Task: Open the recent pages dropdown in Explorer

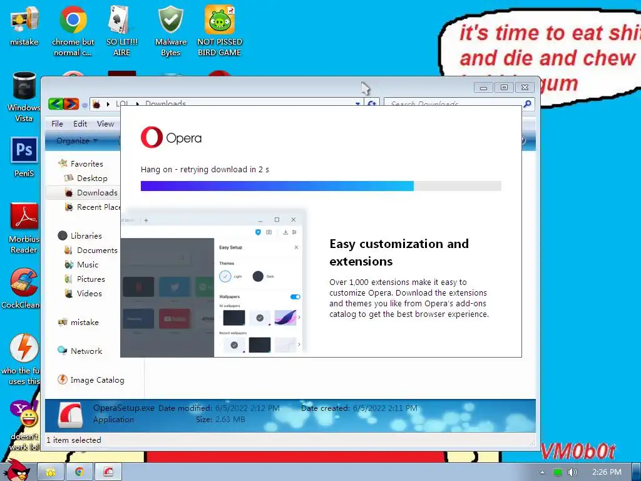Action: [x=85, y=105]
